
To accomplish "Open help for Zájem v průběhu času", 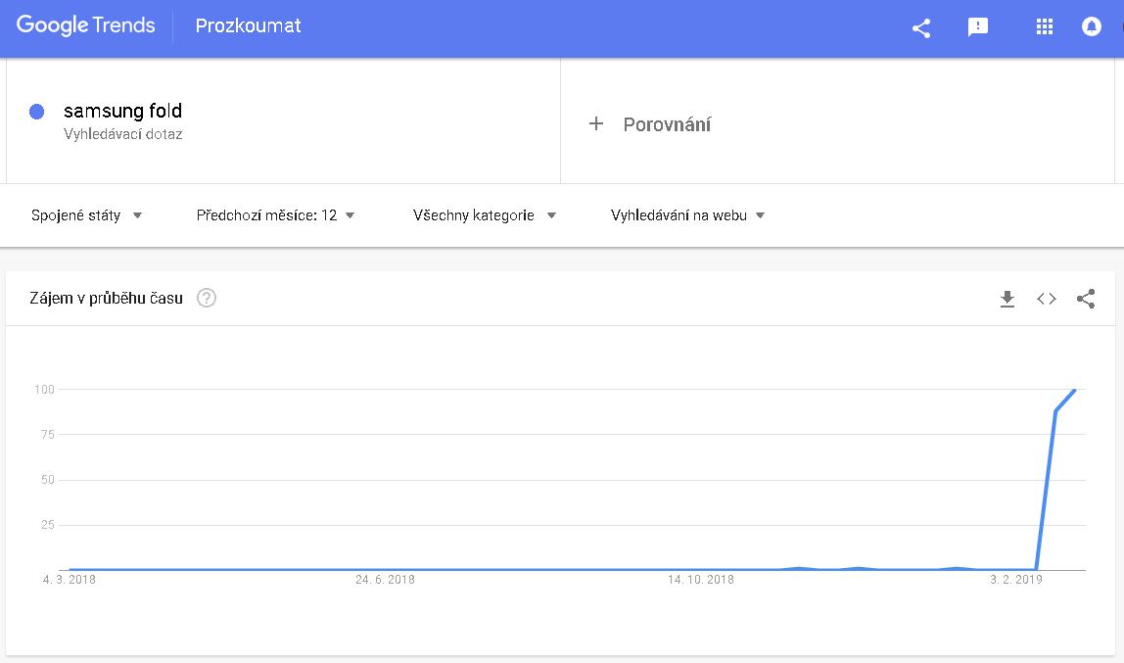I will (x=206, y=299).
